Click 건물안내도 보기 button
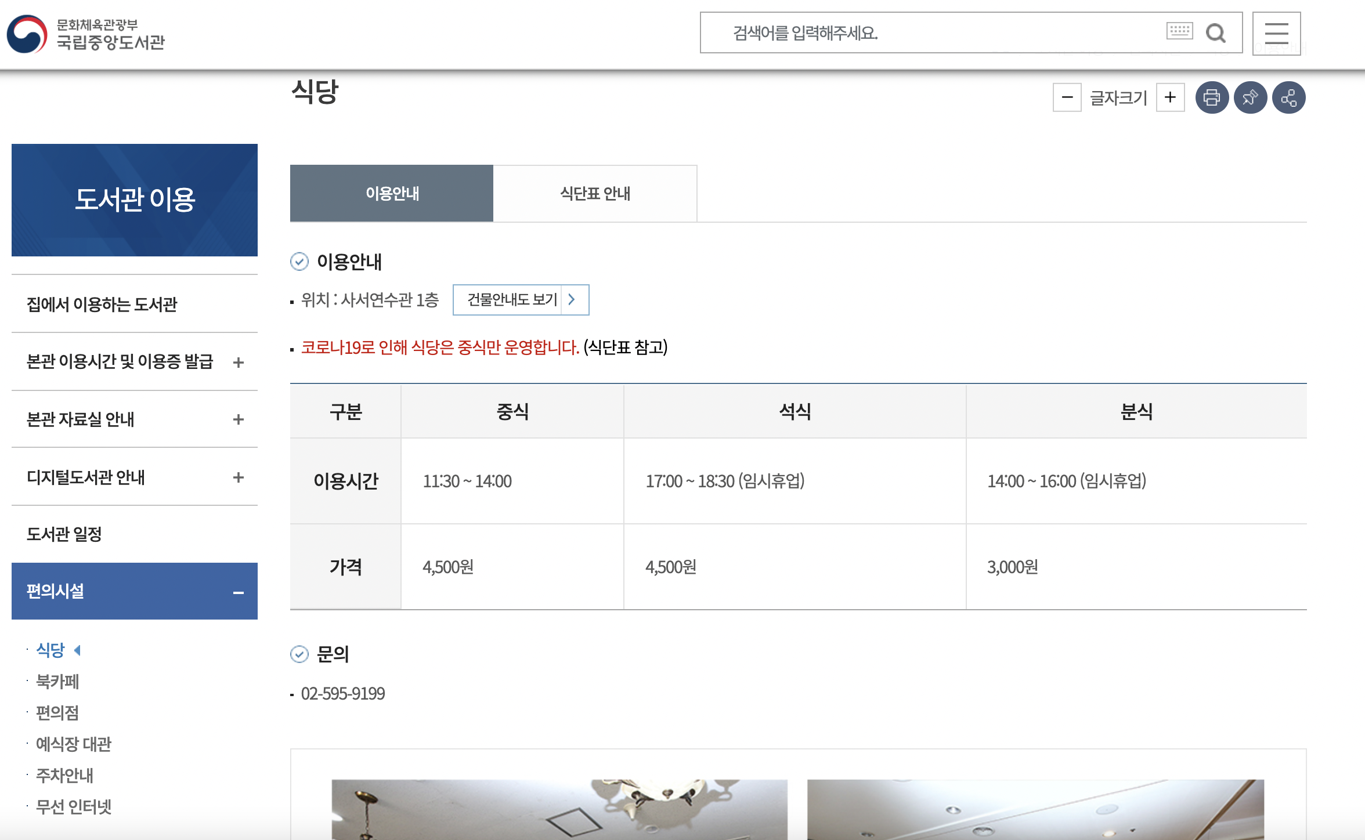The width and height of the screenshot is (1365, 840). click(x=521, y=300)
